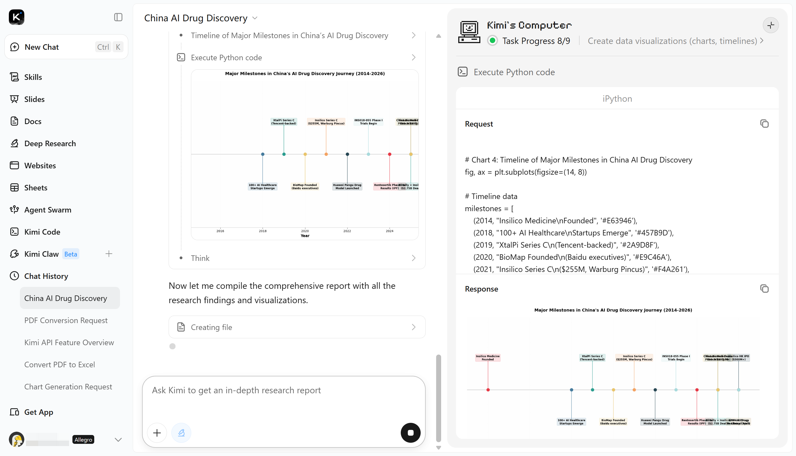Click the terminal icon in Kimi's Computer panel
This screenshot has height=456, width=796.
[x=463, y=72]
